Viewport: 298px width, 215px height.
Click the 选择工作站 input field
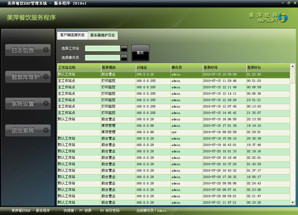coord(103,48)
